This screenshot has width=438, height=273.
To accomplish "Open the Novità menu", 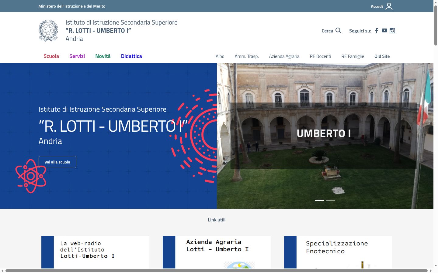I will [x=103, y=56].
